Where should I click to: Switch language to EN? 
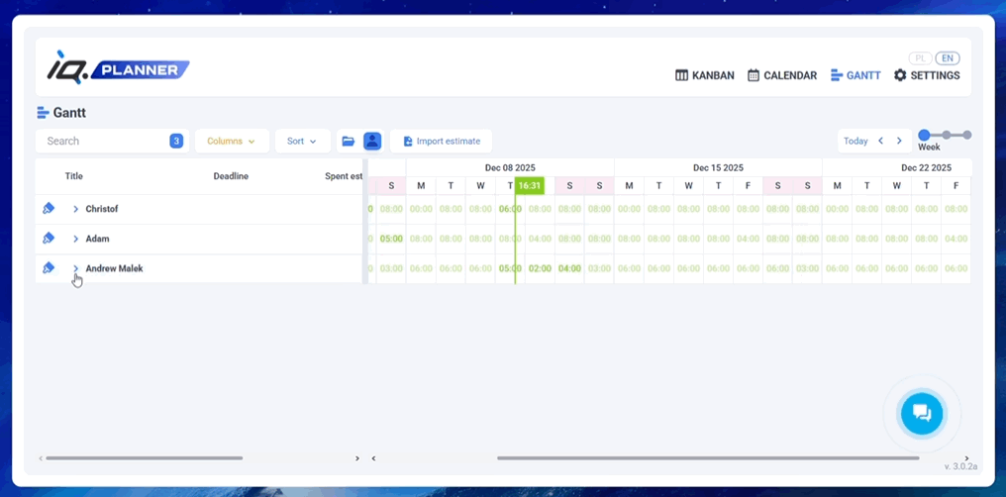pos(948,58)
